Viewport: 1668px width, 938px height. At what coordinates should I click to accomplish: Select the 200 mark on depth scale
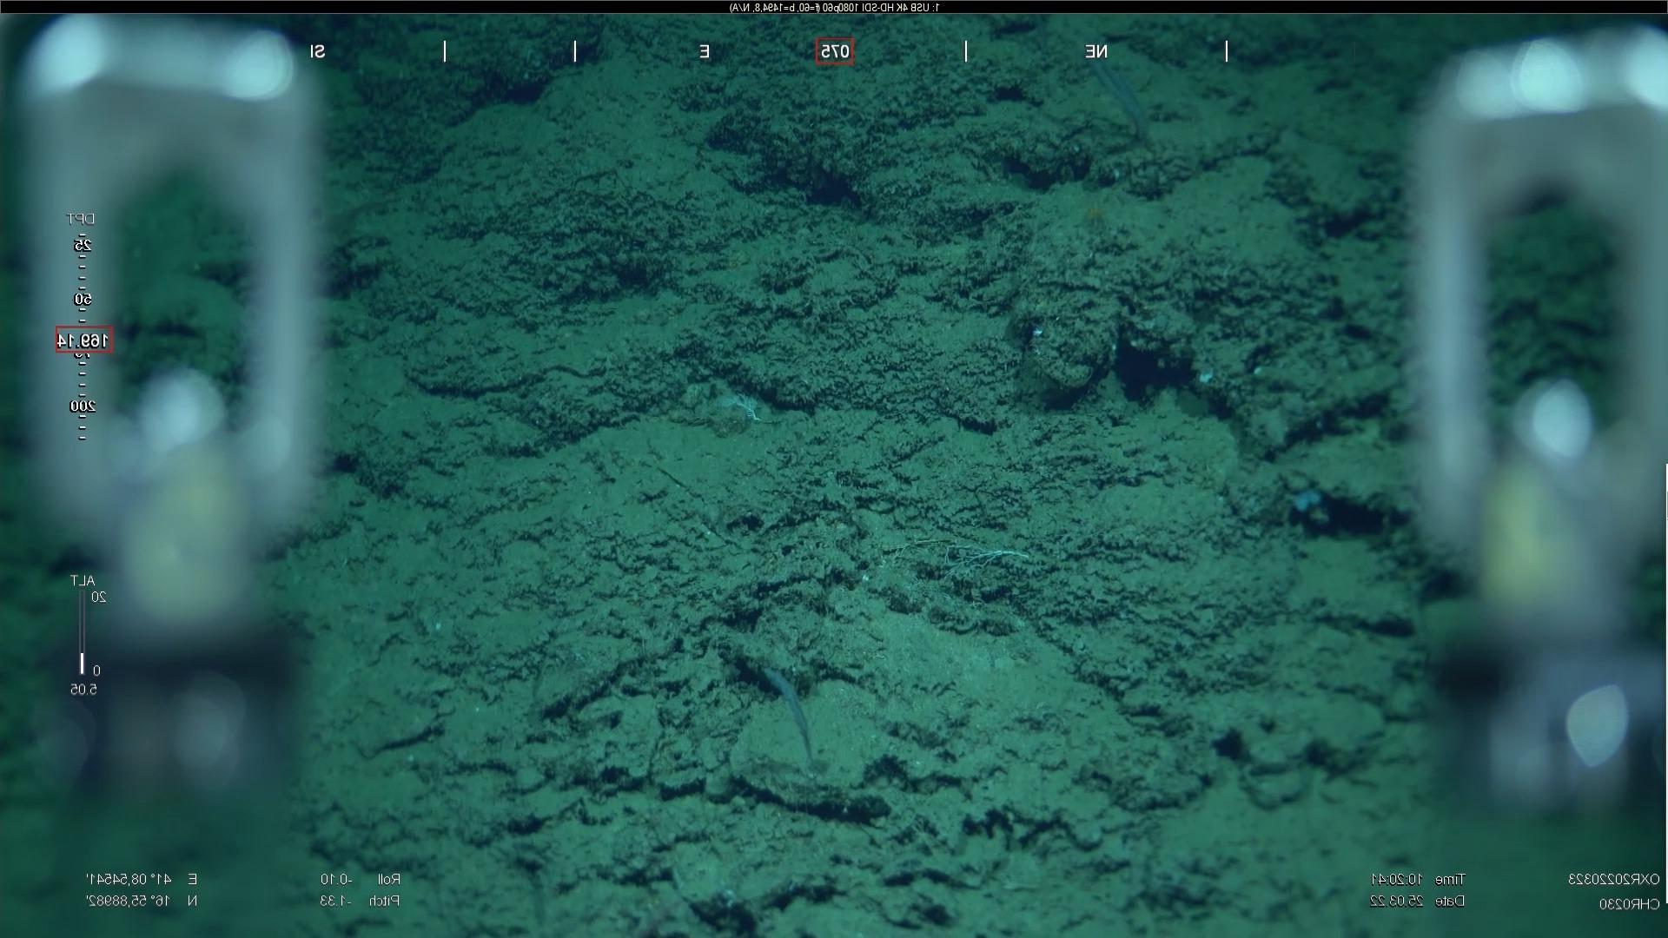tap(83, 406)
